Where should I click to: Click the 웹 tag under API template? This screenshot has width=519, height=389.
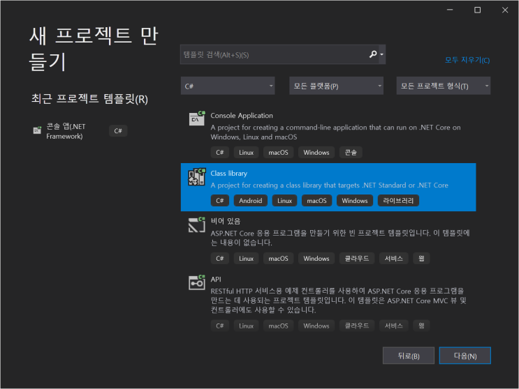[x=421, y=326]
